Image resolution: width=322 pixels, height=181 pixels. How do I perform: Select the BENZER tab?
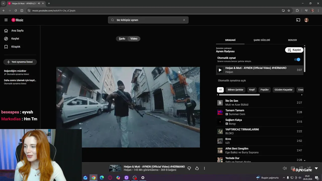pyautogui.click(x=292, y=40)
